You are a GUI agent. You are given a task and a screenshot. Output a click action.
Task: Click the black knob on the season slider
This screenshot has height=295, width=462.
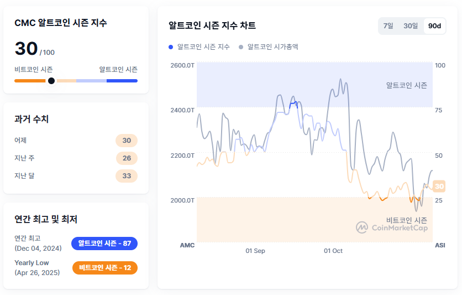51,81
